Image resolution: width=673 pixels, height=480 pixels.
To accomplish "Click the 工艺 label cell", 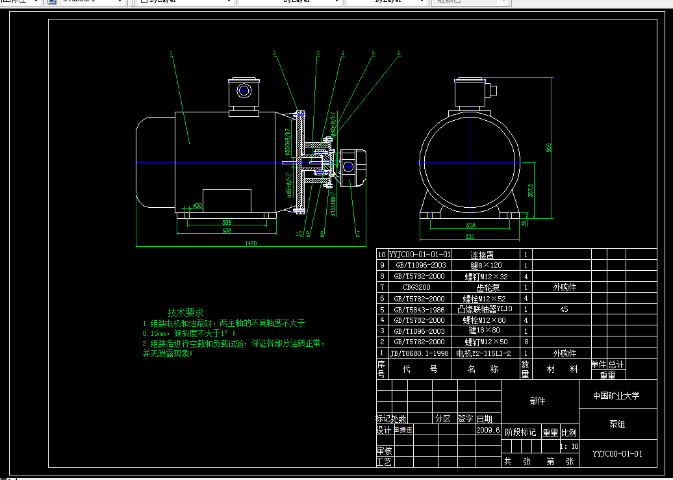I will pos(384,462).
